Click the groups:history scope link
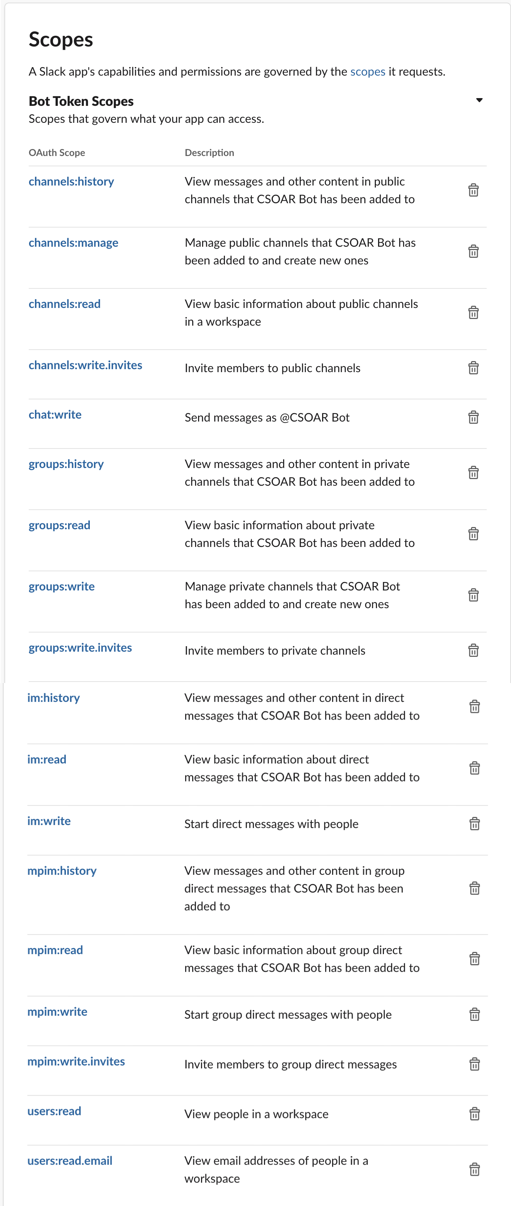The image size is (511, 1206). 66,464
